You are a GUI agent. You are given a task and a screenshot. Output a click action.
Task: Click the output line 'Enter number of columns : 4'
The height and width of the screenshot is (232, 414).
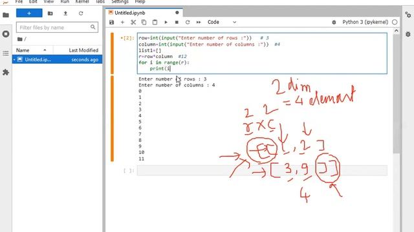(x=177, y=85)
